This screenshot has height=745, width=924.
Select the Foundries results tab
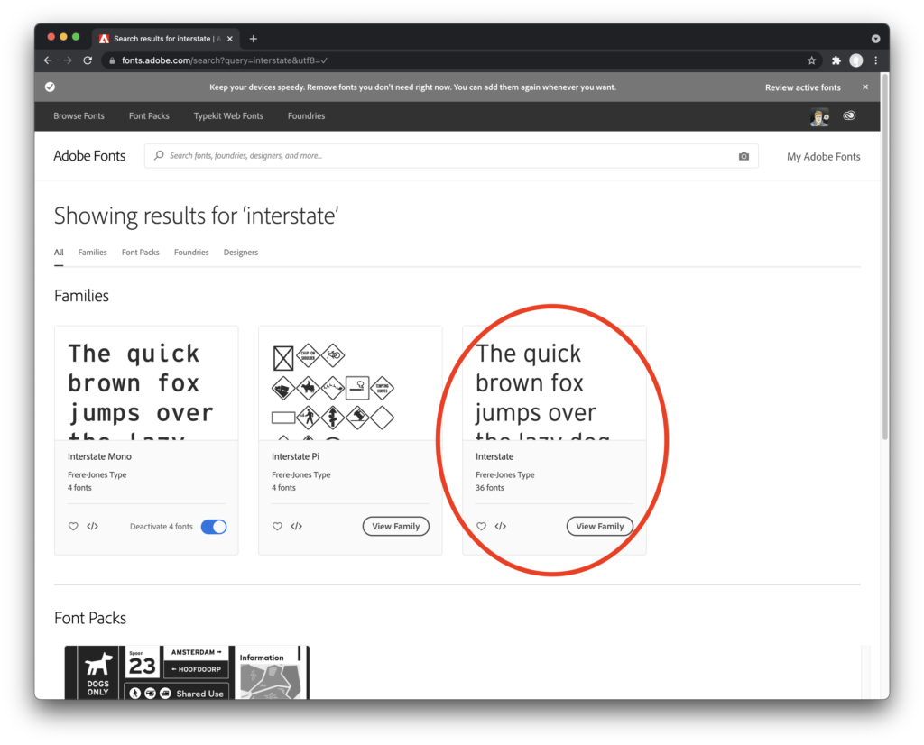[x=191, y=253]
